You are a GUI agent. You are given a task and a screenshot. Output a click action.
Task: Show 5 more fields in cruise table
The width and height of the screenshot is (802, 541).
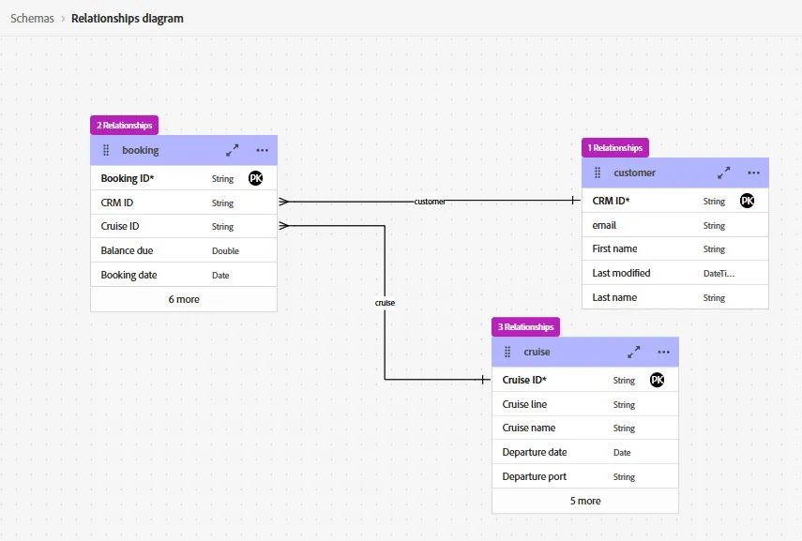tap(585, 501)
